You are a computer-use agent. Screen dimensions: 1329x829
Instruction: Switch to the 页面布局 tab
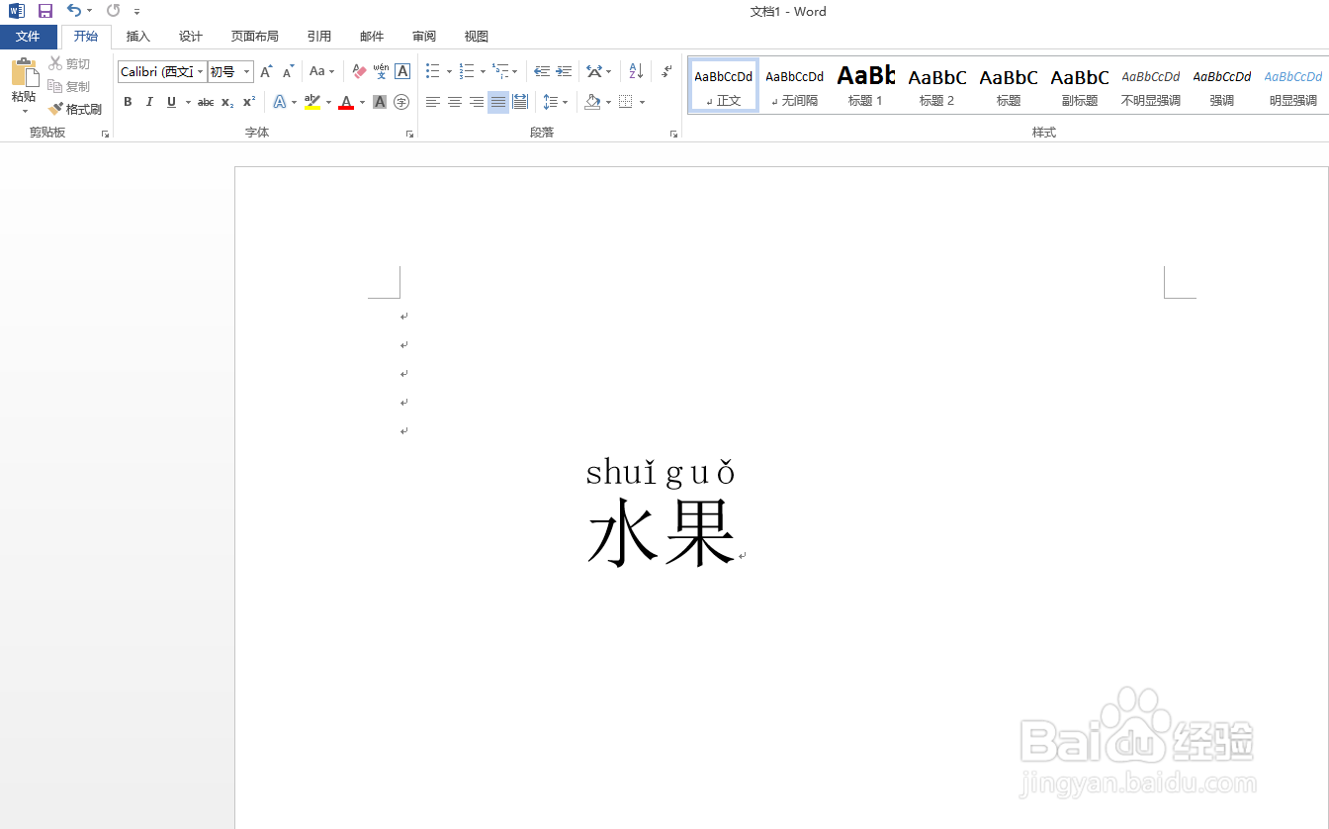point(255,37)
